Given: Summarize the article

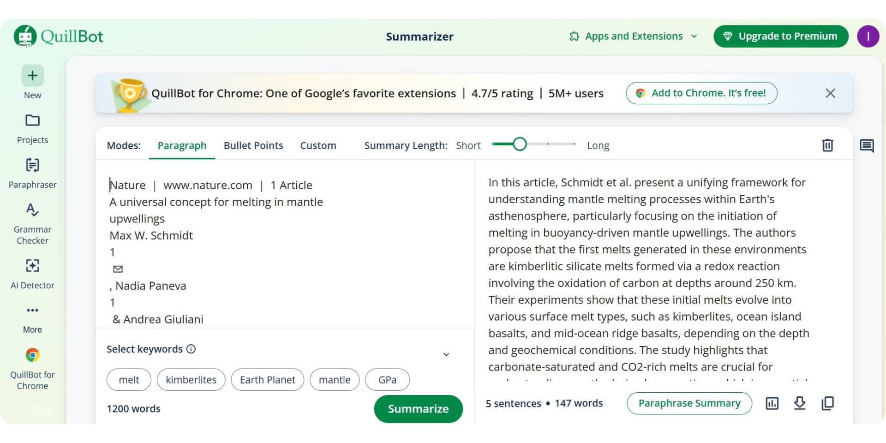Looking at the screenshot, I should pos(418,408).
